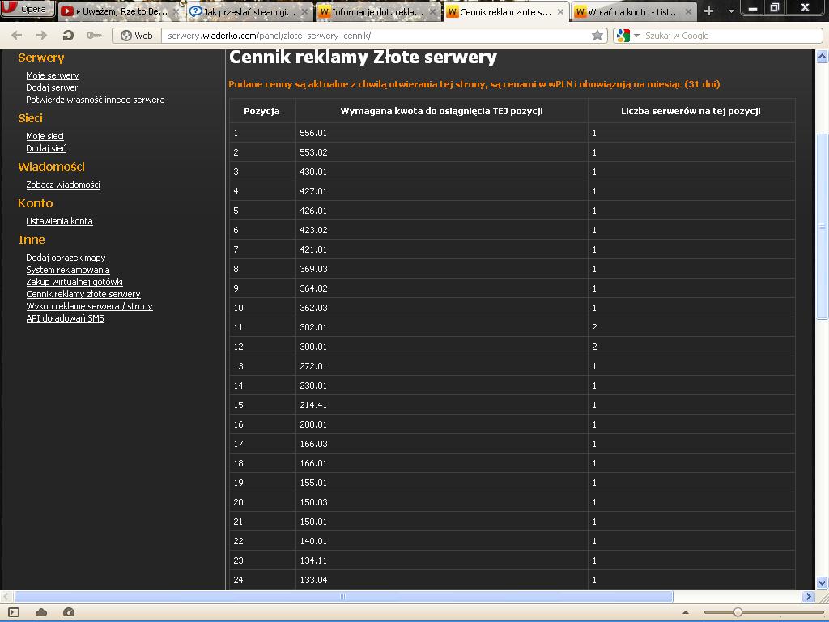
Task: Click the 'Cennik reklamy Złote serwery' heading
Action: pos(363,58)
